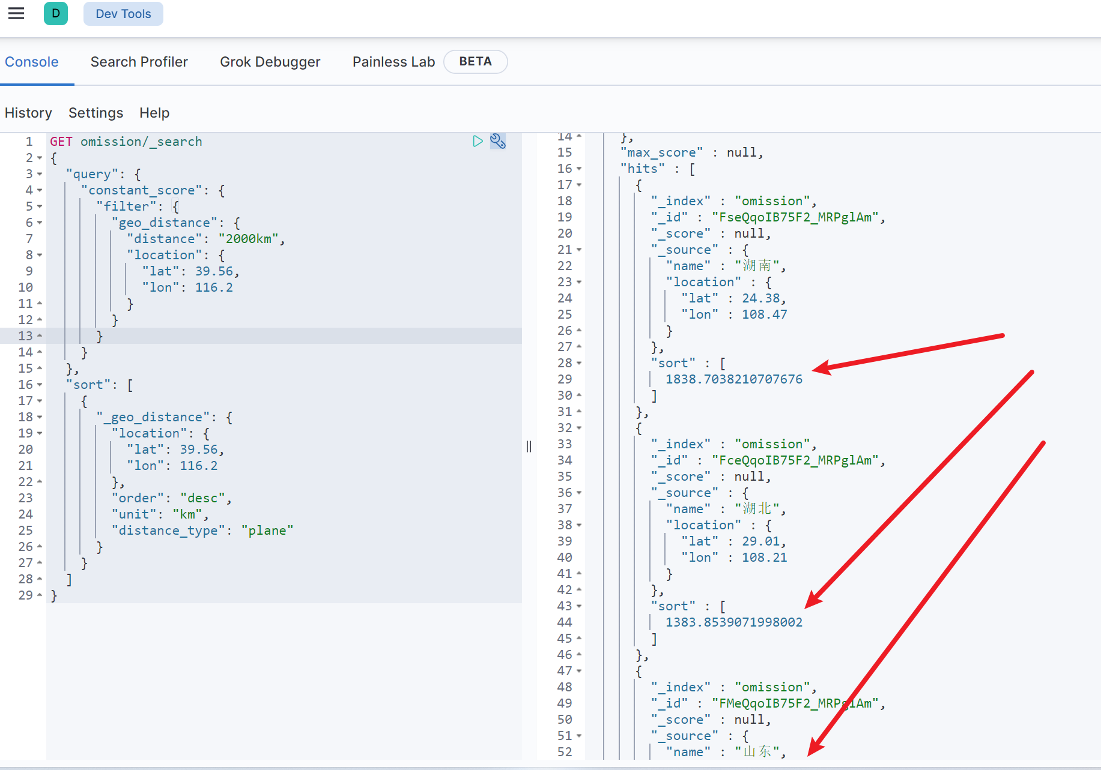Collapse hits fold at output line 16
The image size is (1101, 770).
coord(579,169)
